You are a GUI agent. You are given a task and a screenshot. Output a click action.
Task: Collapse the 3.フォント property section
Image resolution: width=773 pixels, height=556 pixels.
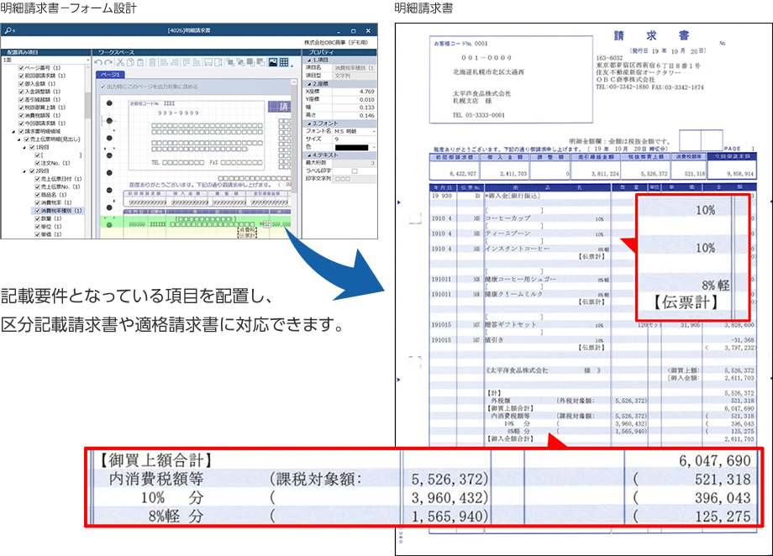click(x=308, y=123)
